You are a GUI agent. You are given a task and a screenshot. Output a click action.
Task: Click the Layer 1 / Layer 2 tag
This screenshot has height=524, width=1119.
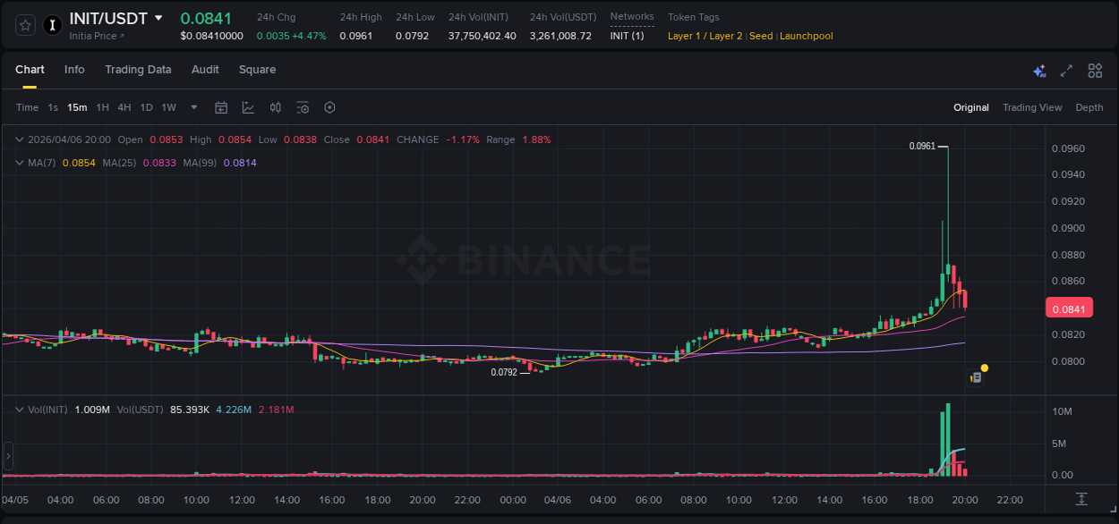click(705, 36)
